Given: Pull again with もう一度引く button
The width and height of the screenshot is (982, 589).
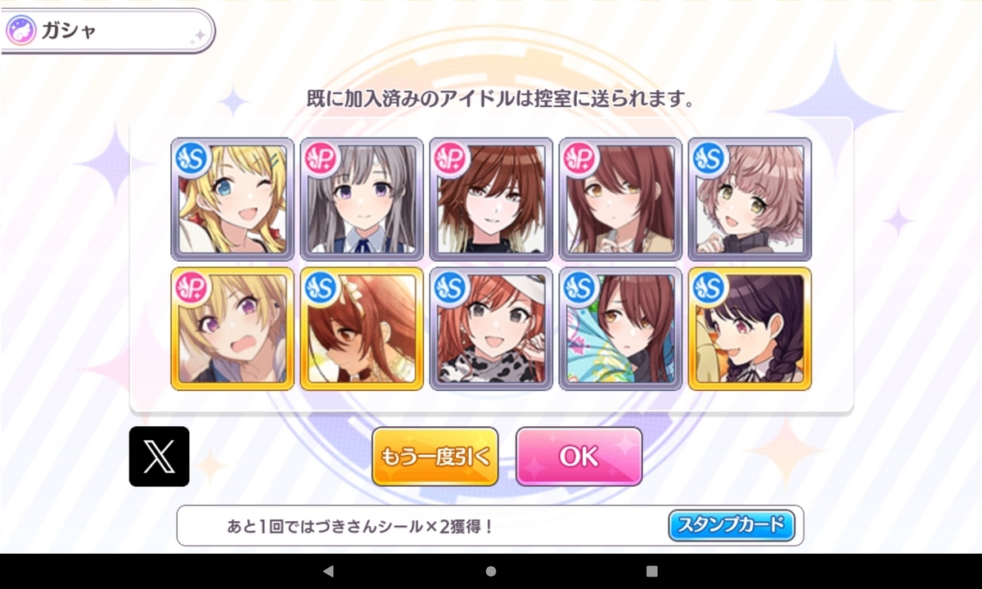Looking at the screenshot, I should click(x=435, y=456).
